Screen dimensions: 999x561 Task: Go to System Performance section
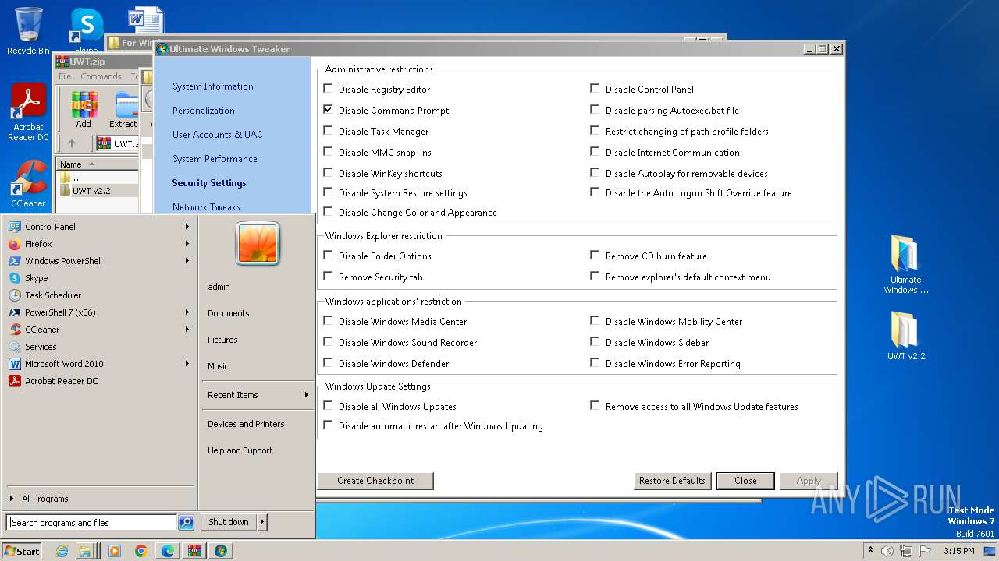point(215,159)
